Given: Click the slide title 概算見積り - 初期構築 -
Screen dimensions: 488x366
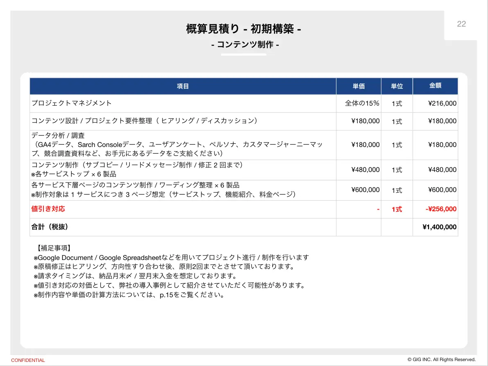Looking at the screenshot, I should click(243, 29).
